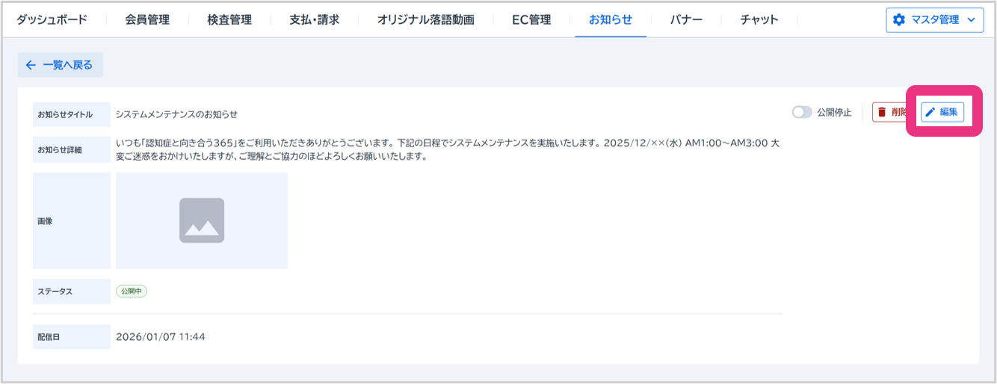Switch to the EC管理 tab
This screenshot has height=384, width=997.
click(531, 20)
